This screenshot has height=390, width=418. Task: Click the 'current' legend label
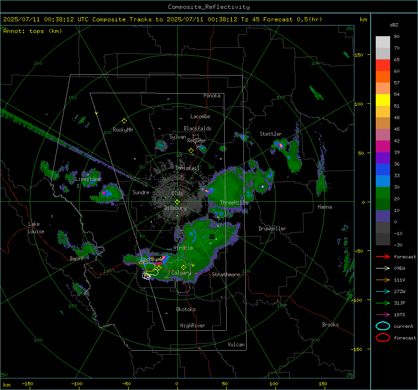point(404,326)
